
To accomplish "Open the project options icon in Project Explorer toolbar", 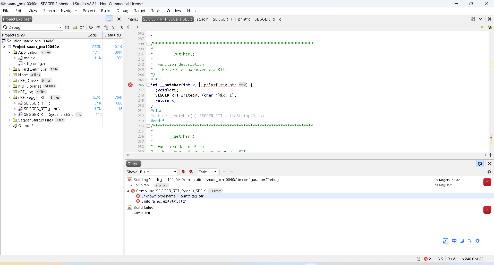I will tap(82, 27).
